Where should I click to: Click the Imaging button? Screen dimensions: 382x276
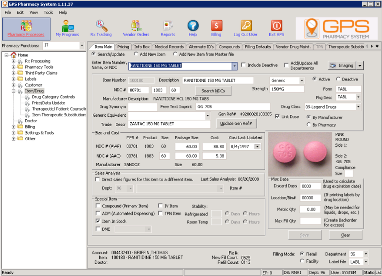click(342, 66)
